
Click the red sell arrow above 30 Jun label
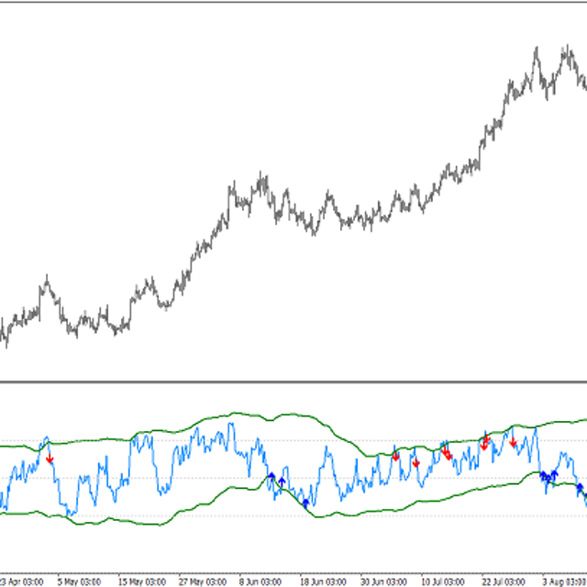395,455
